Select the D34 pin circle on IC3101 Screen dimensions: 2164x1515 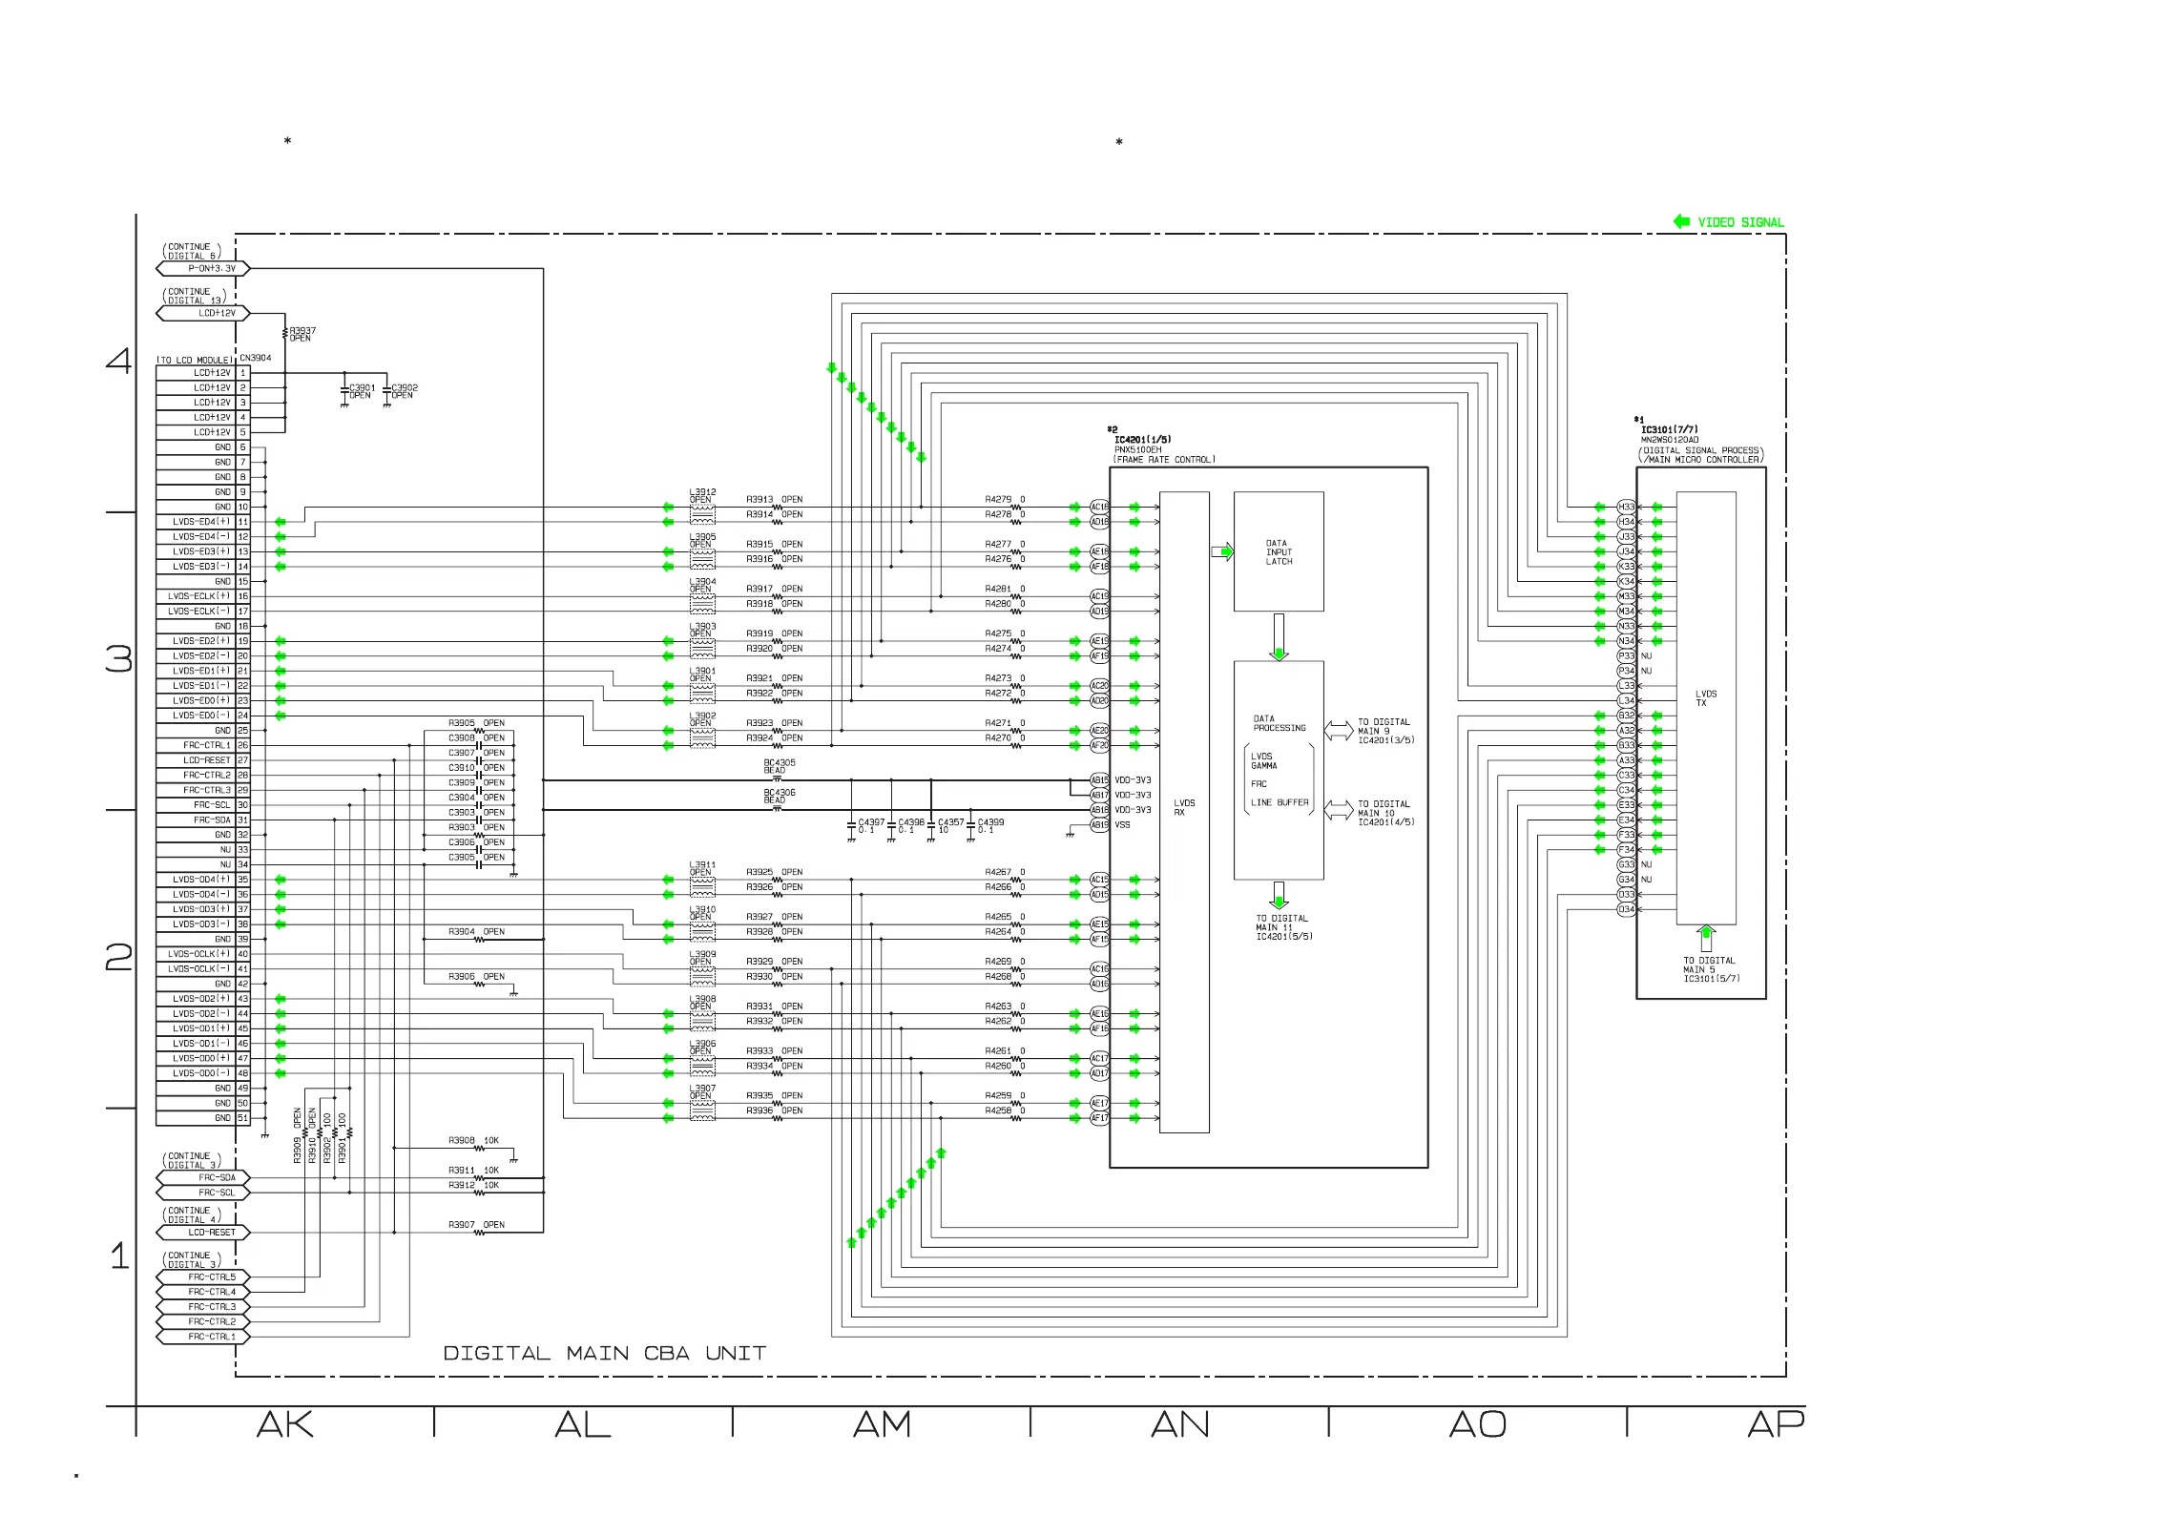1626,909
